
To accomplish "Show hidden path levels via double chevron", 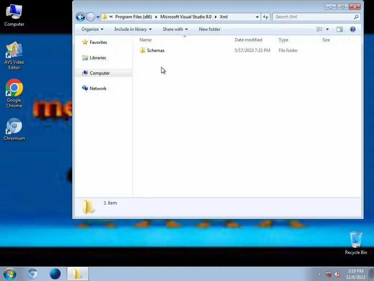I will [111, 17].
